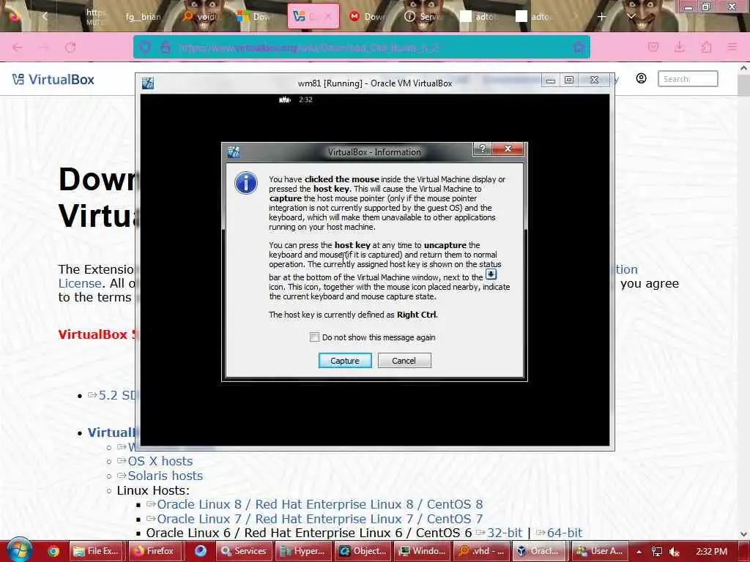Screen dimensions: 750x562
Task: Switch to the 'fg__brian' browser tab
Action: pos(143,17)
